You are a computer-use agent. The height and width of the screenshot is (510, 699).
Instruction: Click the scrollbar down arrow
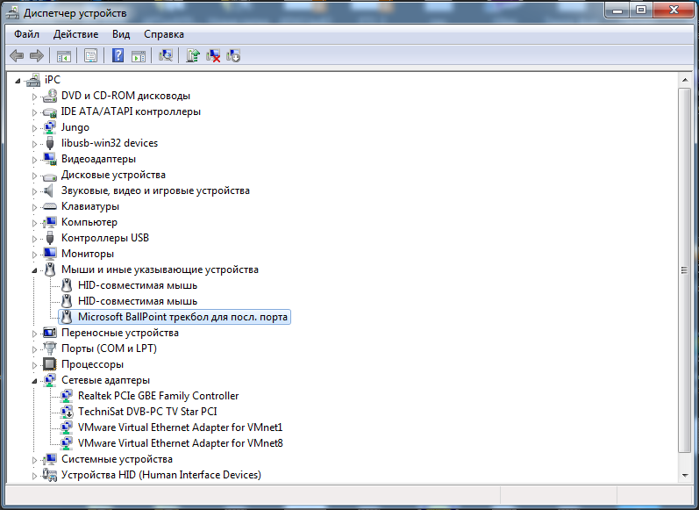pos(685,476)
